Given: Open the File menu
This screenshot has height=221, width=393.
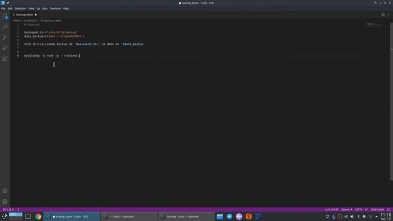Looking at the screenshot, I should pyautogui.click(x=3, y=9).
